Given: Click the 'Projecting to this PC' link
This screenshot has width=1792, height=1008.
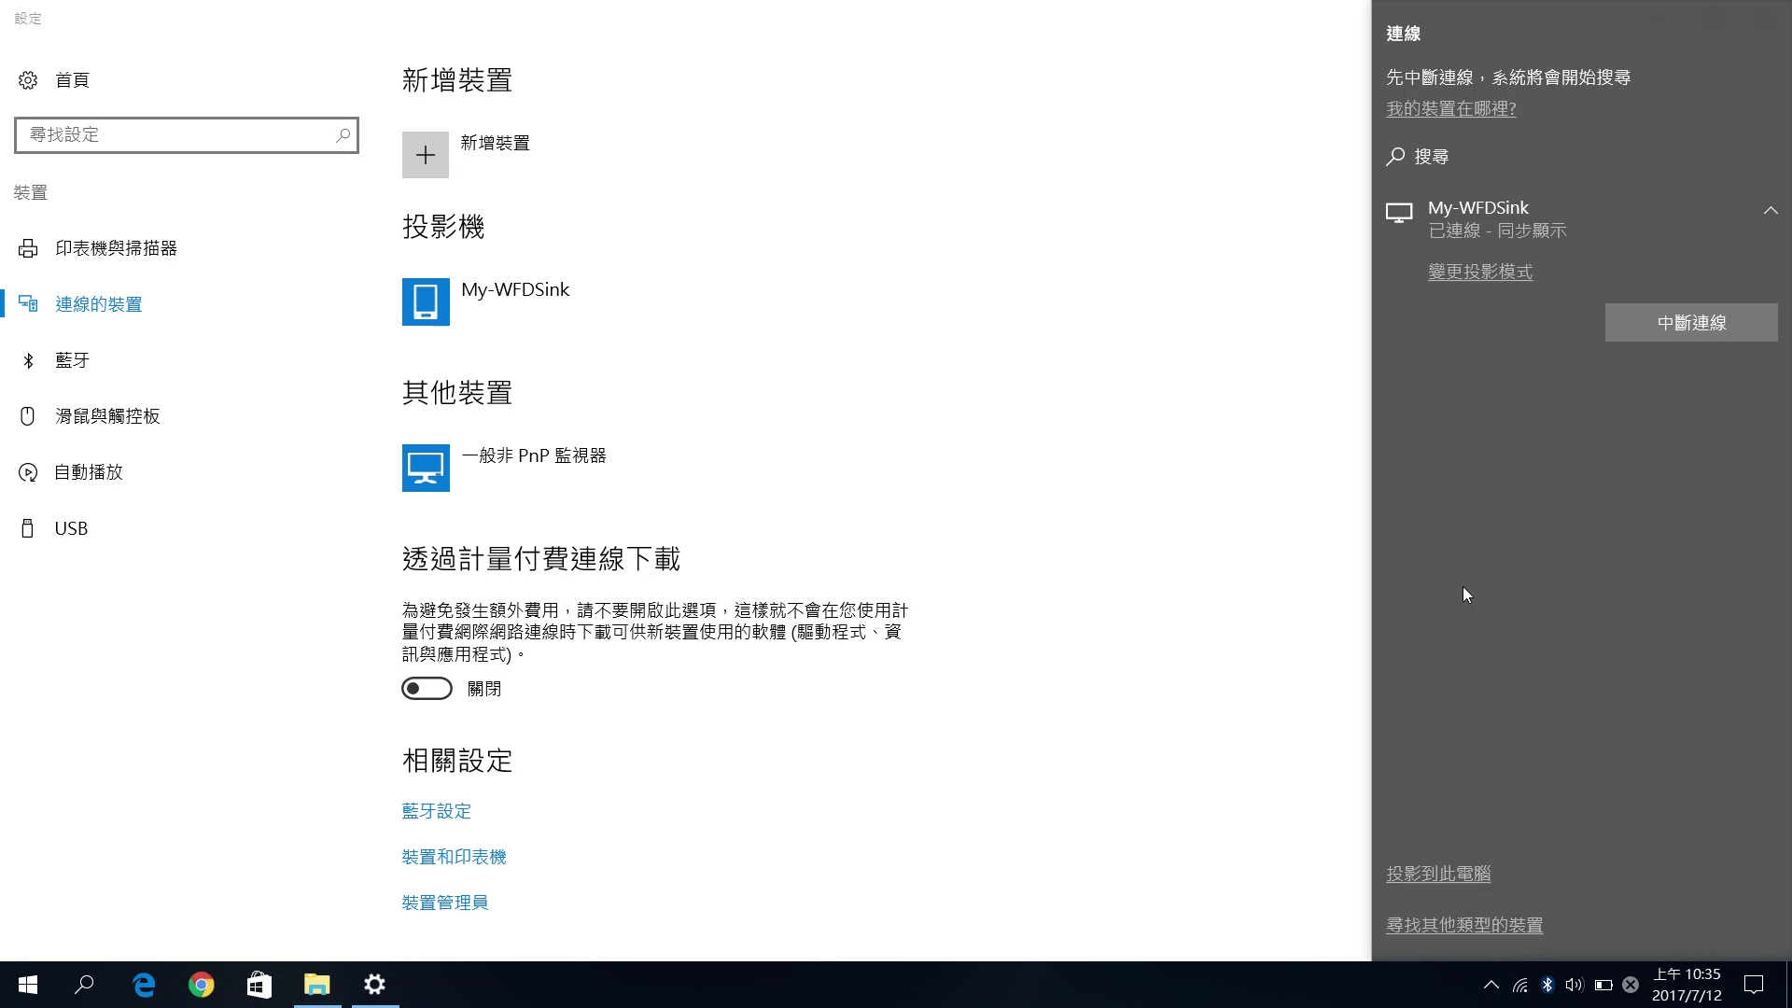Looking at the screenshot, I should (x=1438, y=874).
